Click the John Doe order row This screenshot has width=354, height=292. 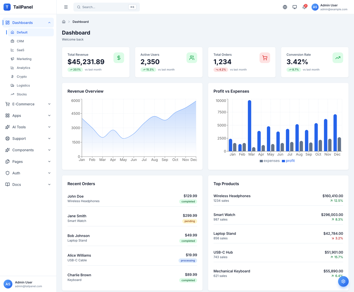(x=132, y=199)
